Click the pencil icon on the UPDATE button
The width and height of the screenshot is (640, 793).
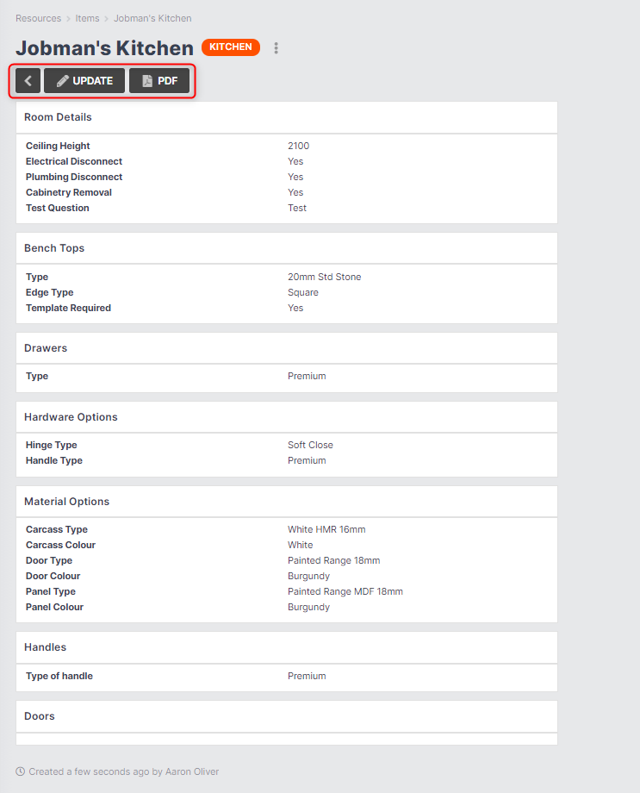[61, 80]
